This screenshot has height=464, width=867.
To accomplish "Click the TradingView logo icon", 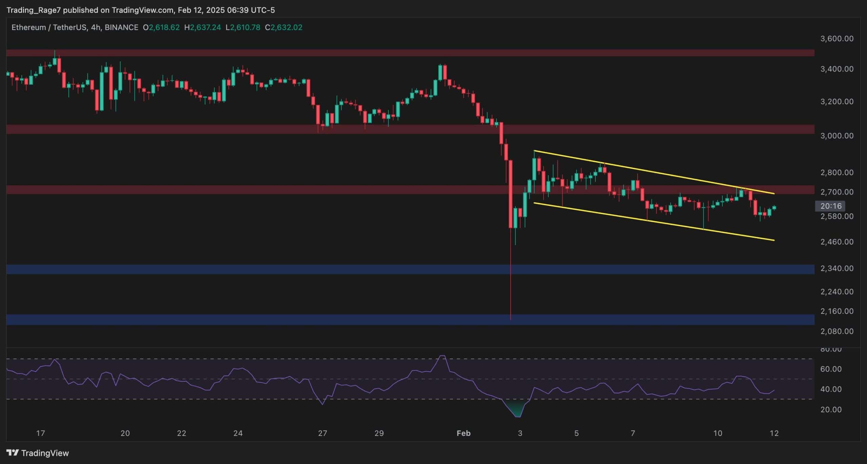I will pyautogui.click(x=12, y=453).
